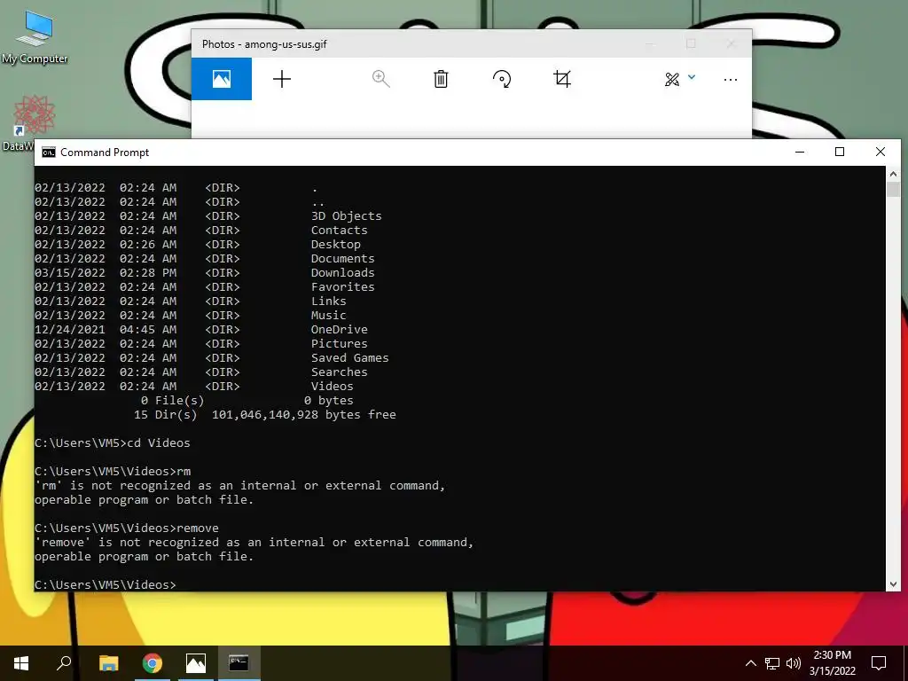Switch to Photos app on taskbar
Screen dimensions: 908x681
pos(196,663)
